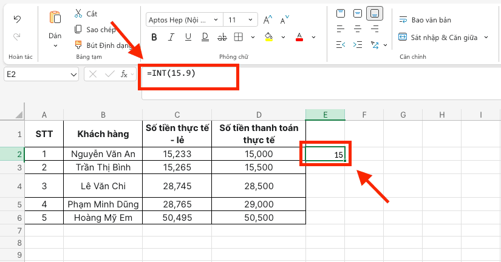Toggle underline formatting (U)
The image size is (501, 262).
188,38
